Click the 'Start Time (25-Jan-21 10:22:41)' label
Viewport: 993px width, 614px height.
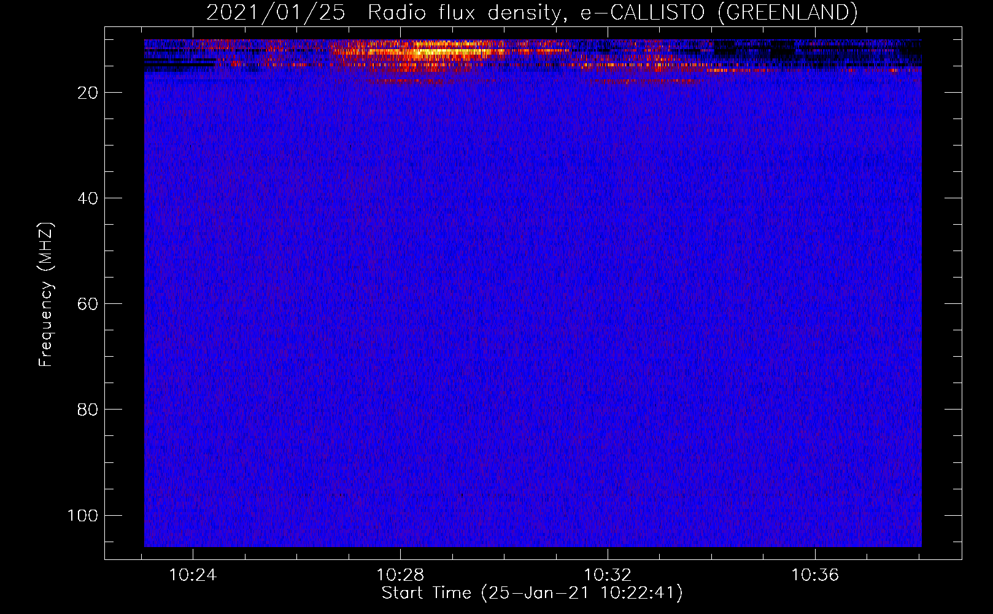(532, 593)
